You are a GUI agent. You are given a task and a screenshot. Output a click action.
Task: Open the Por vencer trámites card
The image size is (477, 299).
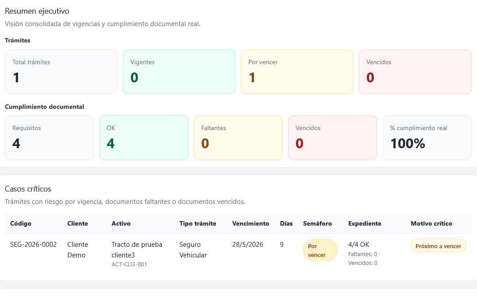(297, 72)
